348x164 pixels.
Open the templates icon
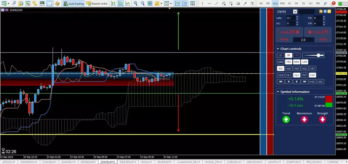click(x=166, y=4)
